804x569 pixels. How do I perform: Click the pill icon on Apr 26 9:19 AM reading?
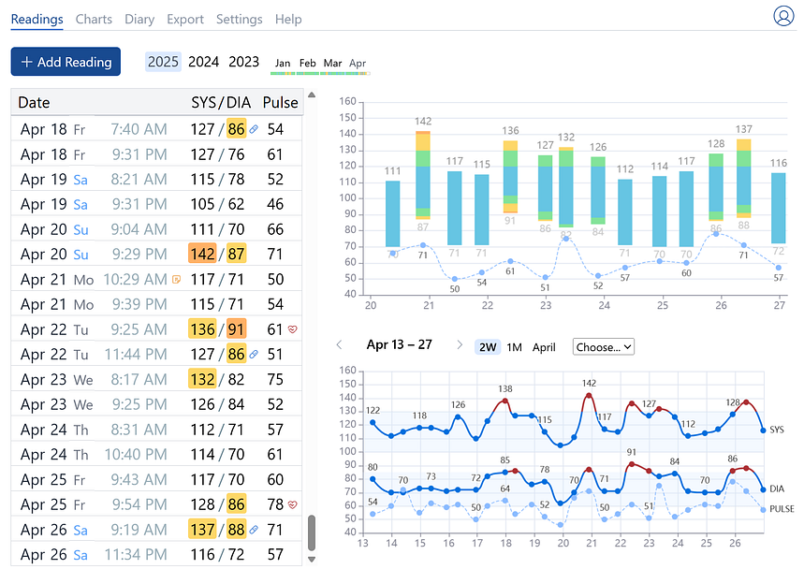[x=255, y=530]
